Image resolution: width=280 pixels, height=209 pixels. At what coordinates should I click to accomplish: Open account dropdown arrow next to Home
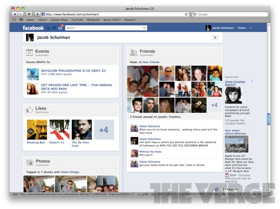tap(250, 28)
